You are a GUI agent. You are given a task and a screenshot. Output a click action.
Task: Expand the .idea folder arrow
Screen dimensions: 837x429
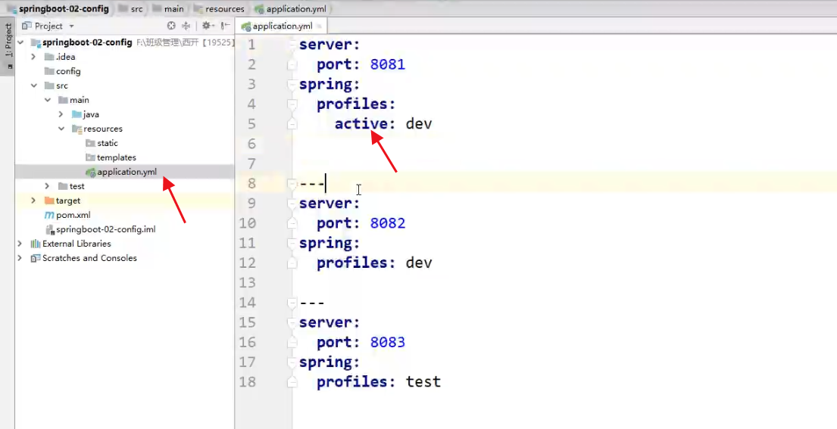coord(33,57)
